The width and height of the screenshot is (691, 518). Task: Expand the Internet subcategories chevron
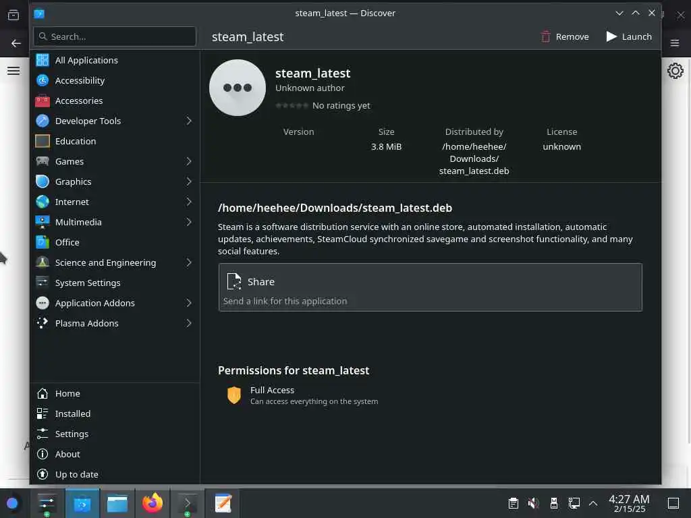point(189,202)
